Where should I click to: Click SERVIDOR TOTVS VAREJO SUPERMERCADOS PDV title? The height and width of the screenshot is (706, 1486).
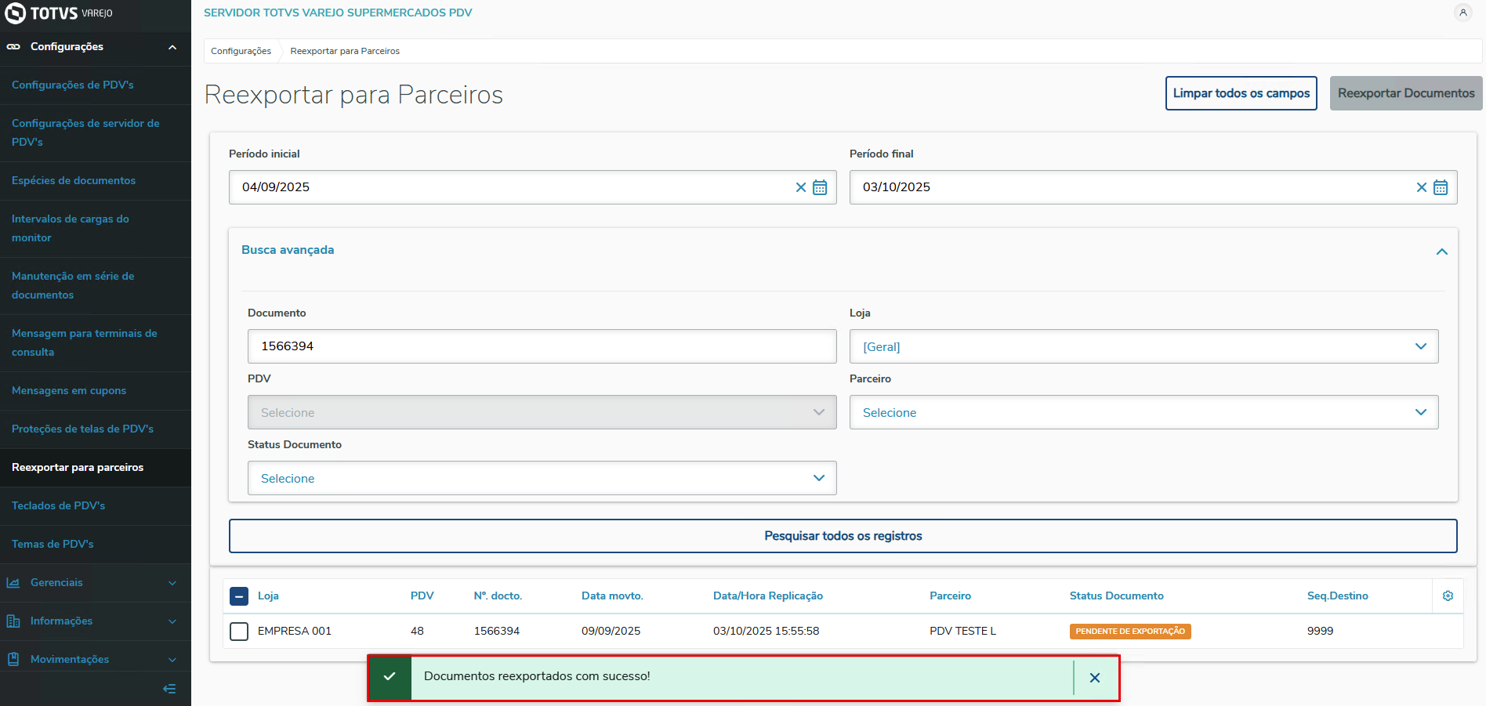pyautogui.click(x=338, y=13)
